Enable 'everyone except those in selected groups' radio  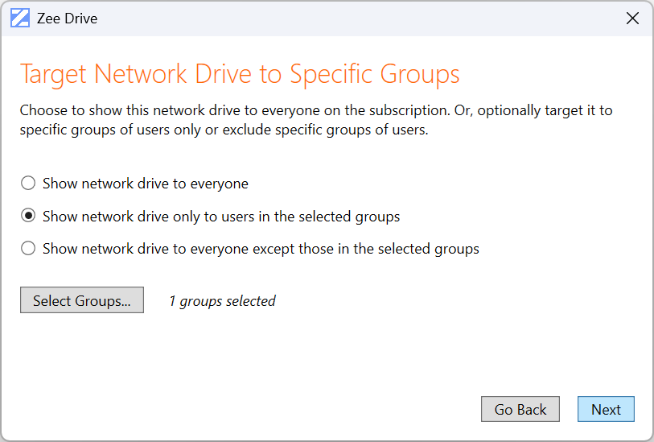28,249
